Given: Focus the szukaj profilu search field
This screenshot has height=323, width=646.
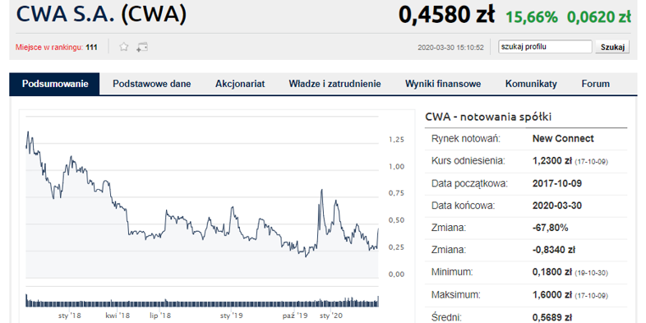Looking at the screenshot, I should [545, 47].
